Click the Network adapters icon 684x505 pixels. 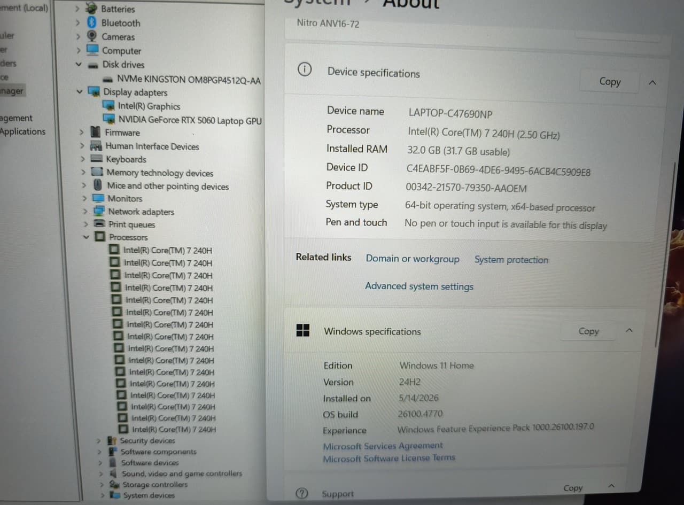coord(100,211)
